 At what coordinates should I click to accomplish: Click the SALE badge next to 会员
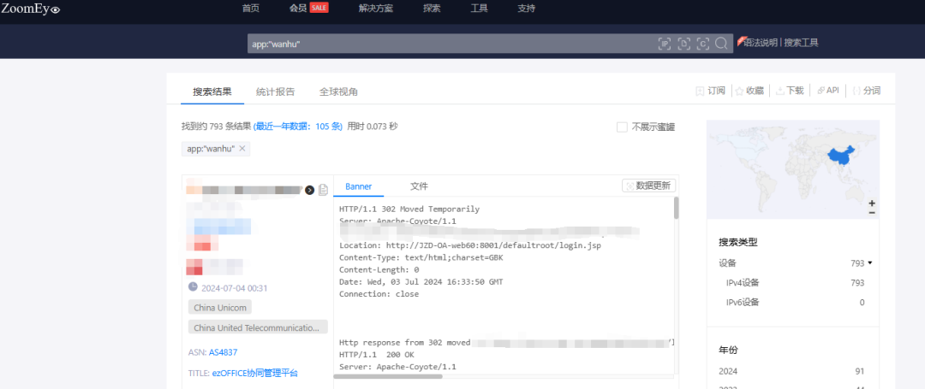pyautogui.click(x=319, y=8)
